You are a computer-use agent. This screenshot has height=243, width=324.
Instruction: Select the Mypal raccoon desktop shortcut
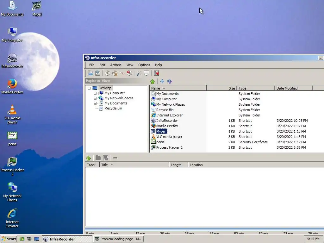[x=37, y=9]
